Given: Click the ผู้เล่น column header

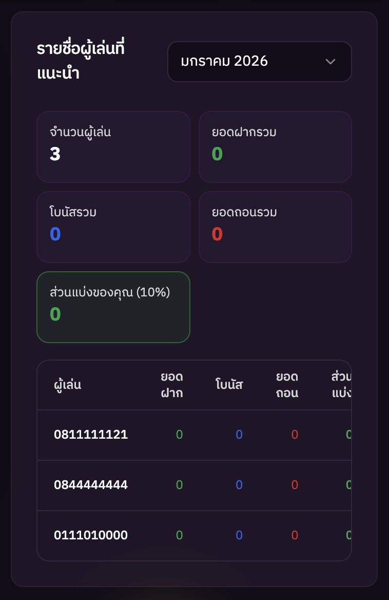Looking at the screenshot, I should [68, 385].
